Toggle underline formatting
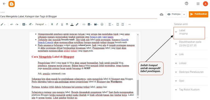210x100 pixels. pos(62,24)
